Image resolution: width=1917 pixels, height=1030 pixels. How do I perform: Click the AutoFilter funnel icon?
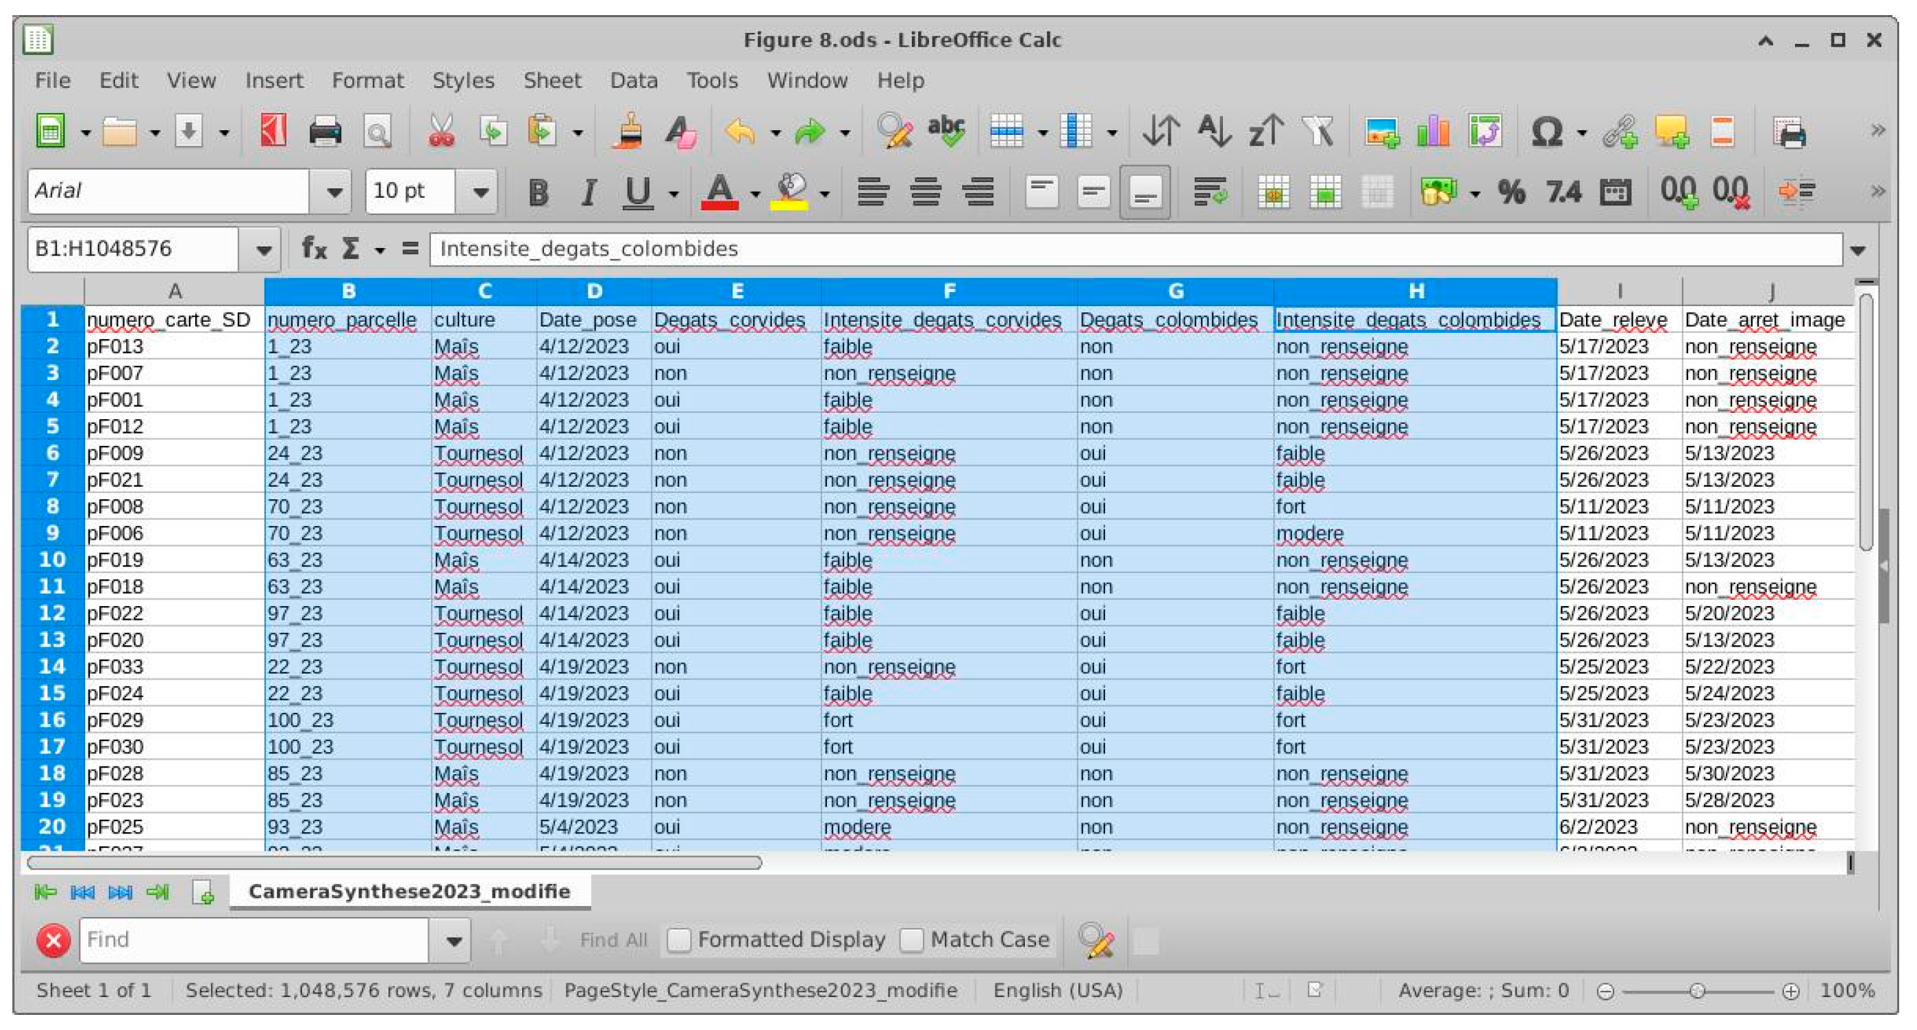coord(1318,132)
